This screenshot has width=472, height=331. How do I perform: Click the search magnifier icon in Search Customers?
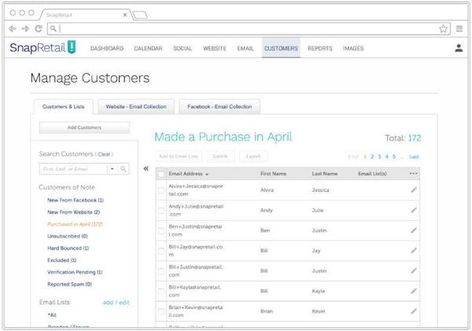(x=124, y=168)
